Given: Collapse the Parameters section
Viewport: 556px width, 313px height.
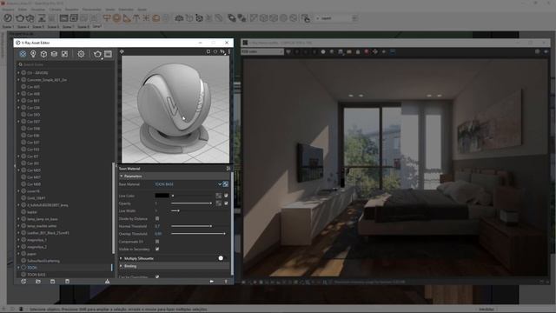Looking at the screenshot, I should pos(122,176).
